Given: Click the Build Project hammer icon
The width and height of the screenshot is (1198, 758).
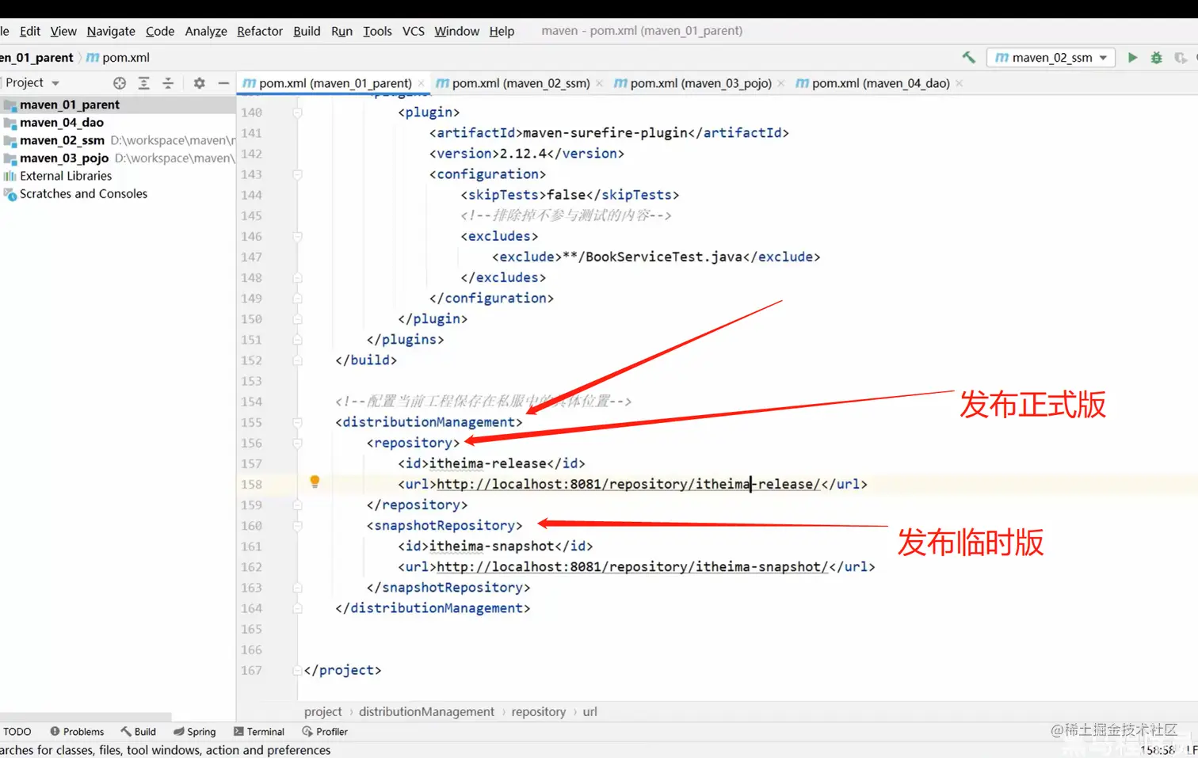Looking at the screenshot, I should point(968,57).
